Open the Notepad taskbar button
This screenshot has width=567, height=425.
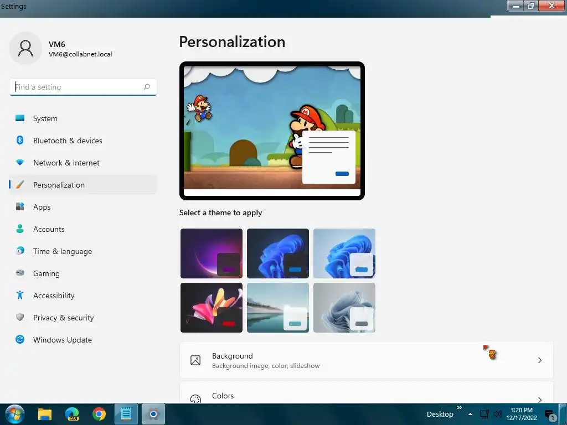point(126,414)
